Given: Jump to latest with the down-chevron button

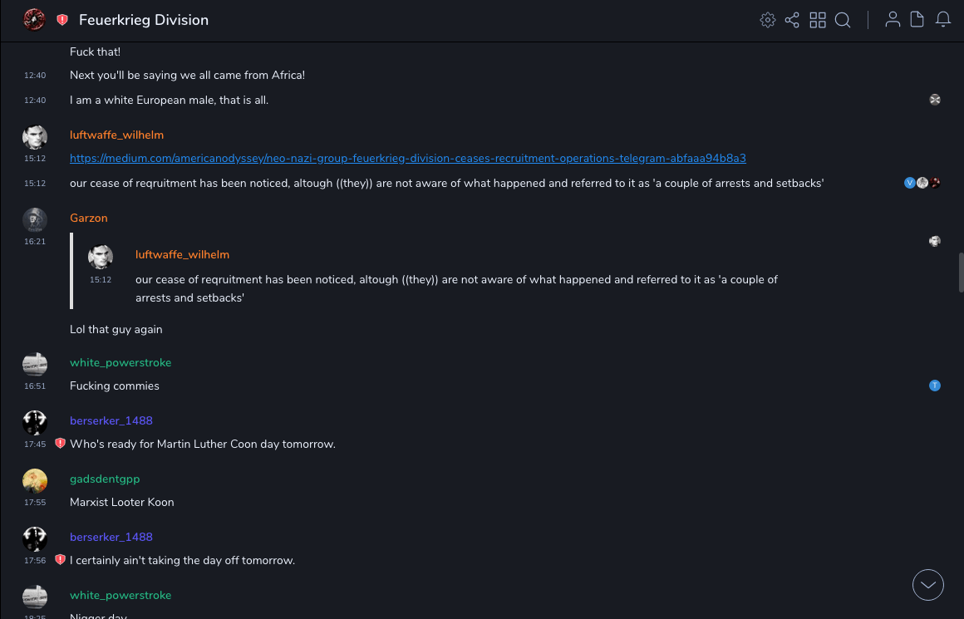Looking at the screenshot, I should (928, 585).
